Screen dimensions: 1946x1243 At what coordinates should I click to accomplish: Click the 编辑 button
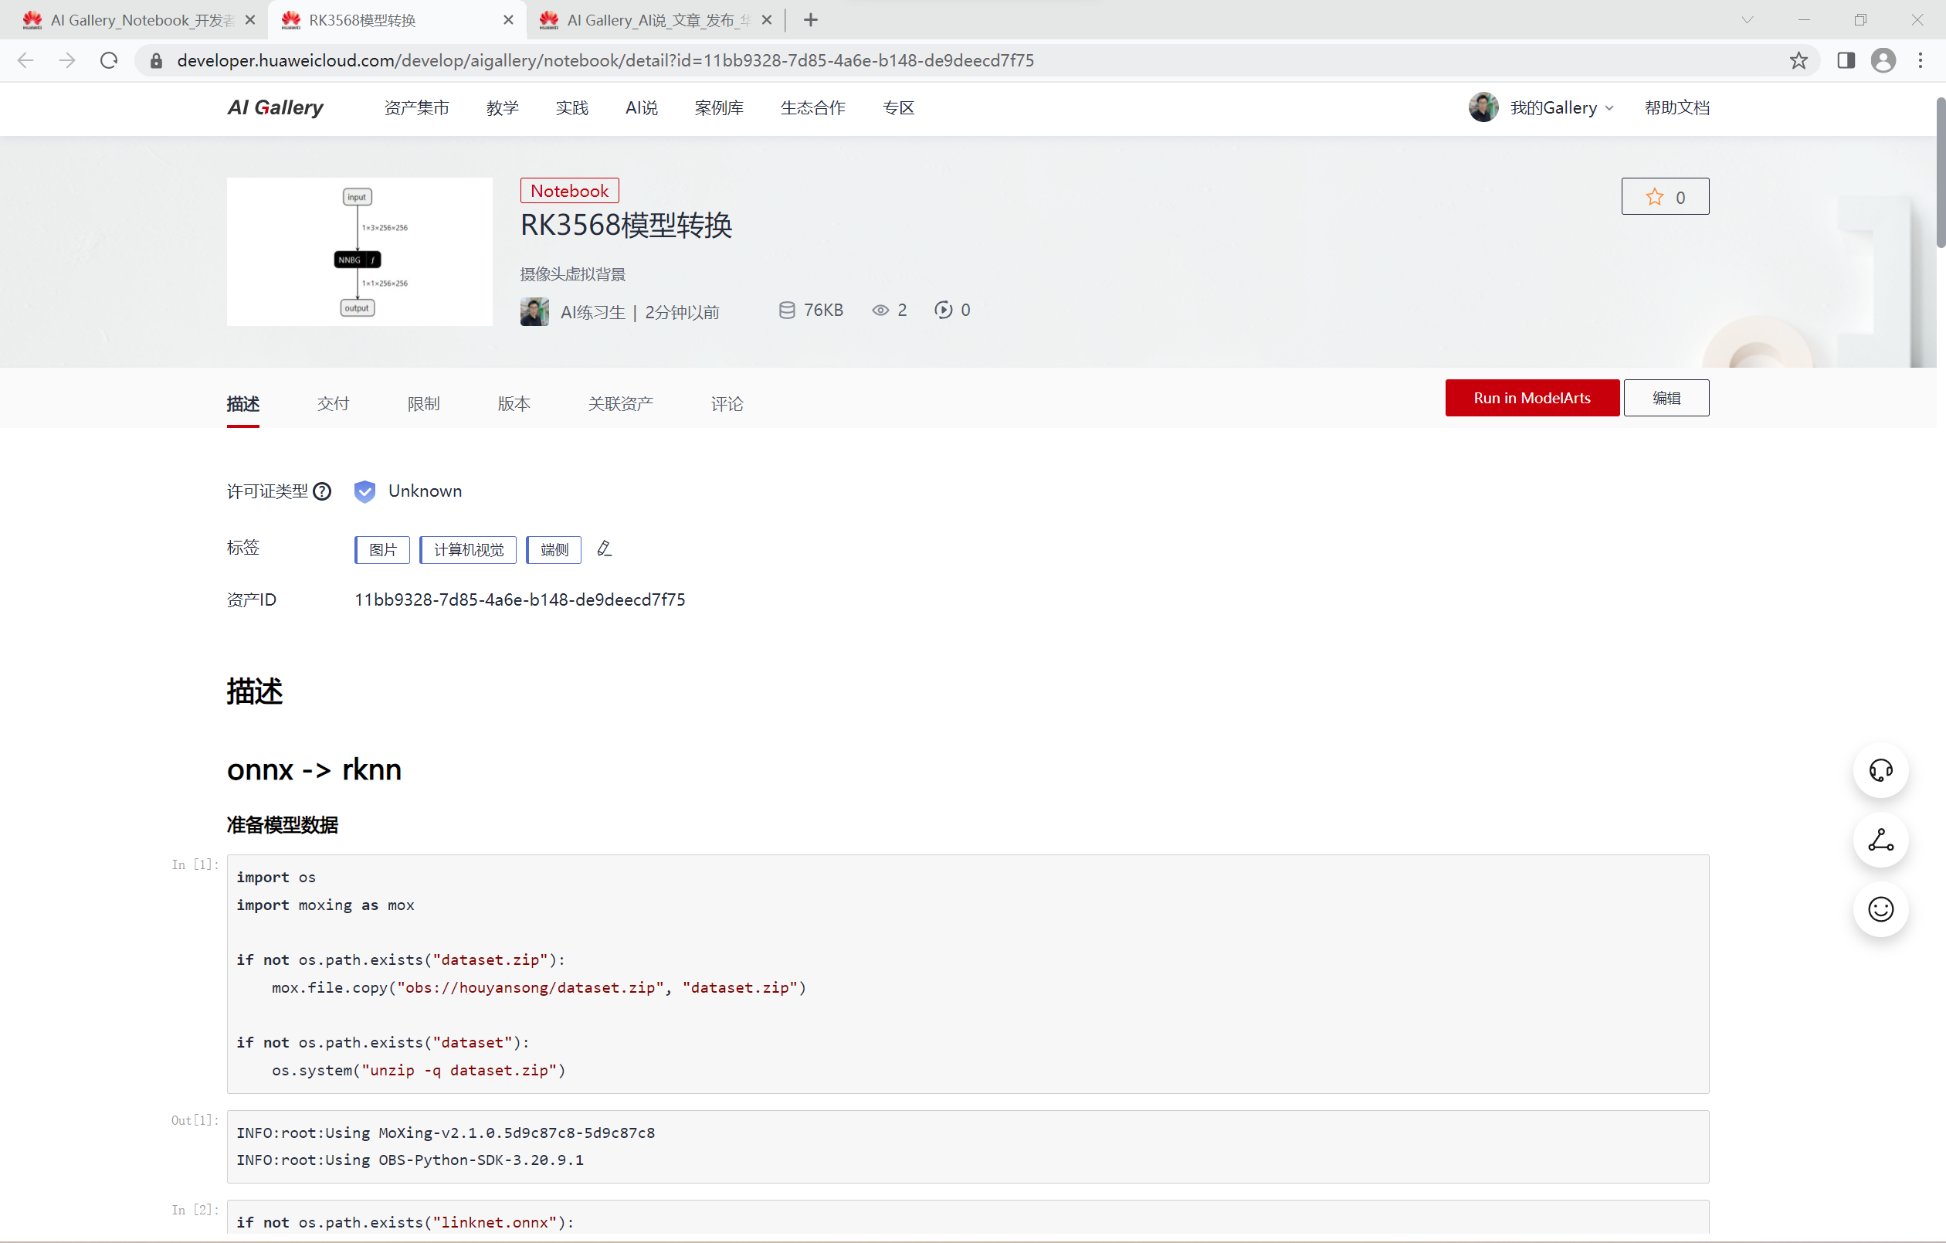point(1666,398)
